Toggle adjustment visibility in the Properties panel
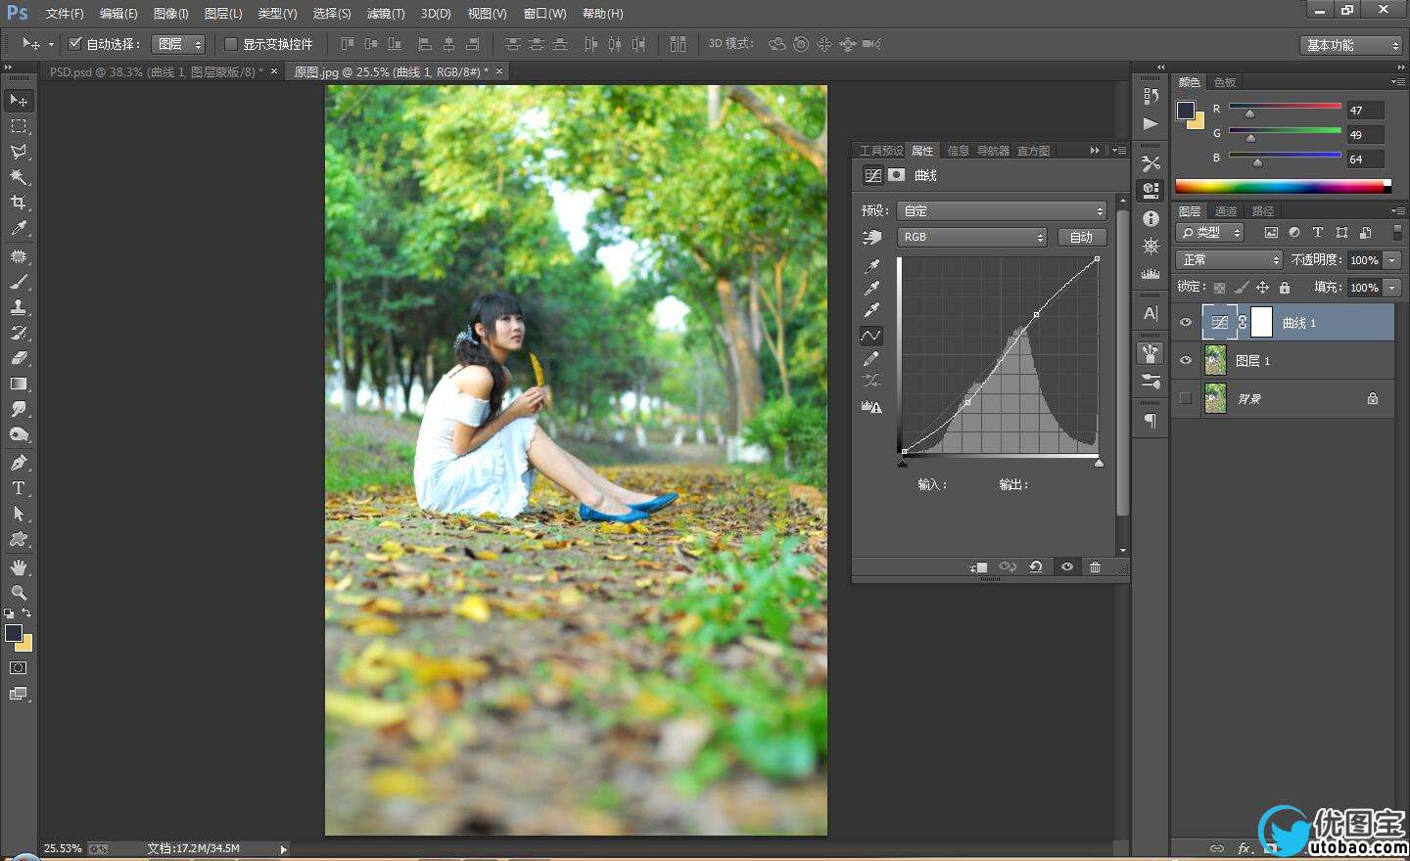 [x=1067, y=567]
